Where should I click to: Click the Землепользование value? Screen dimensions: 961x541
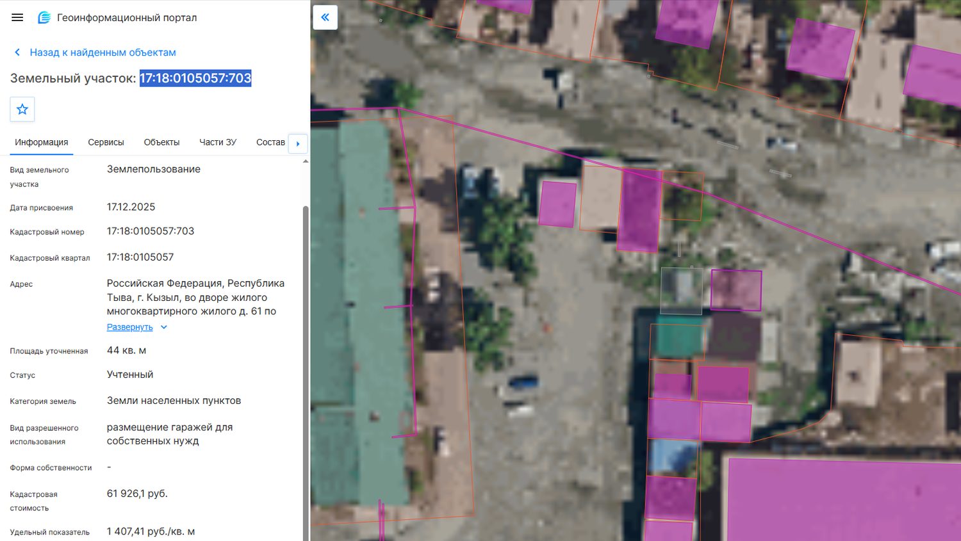click(x=154, y=169)
